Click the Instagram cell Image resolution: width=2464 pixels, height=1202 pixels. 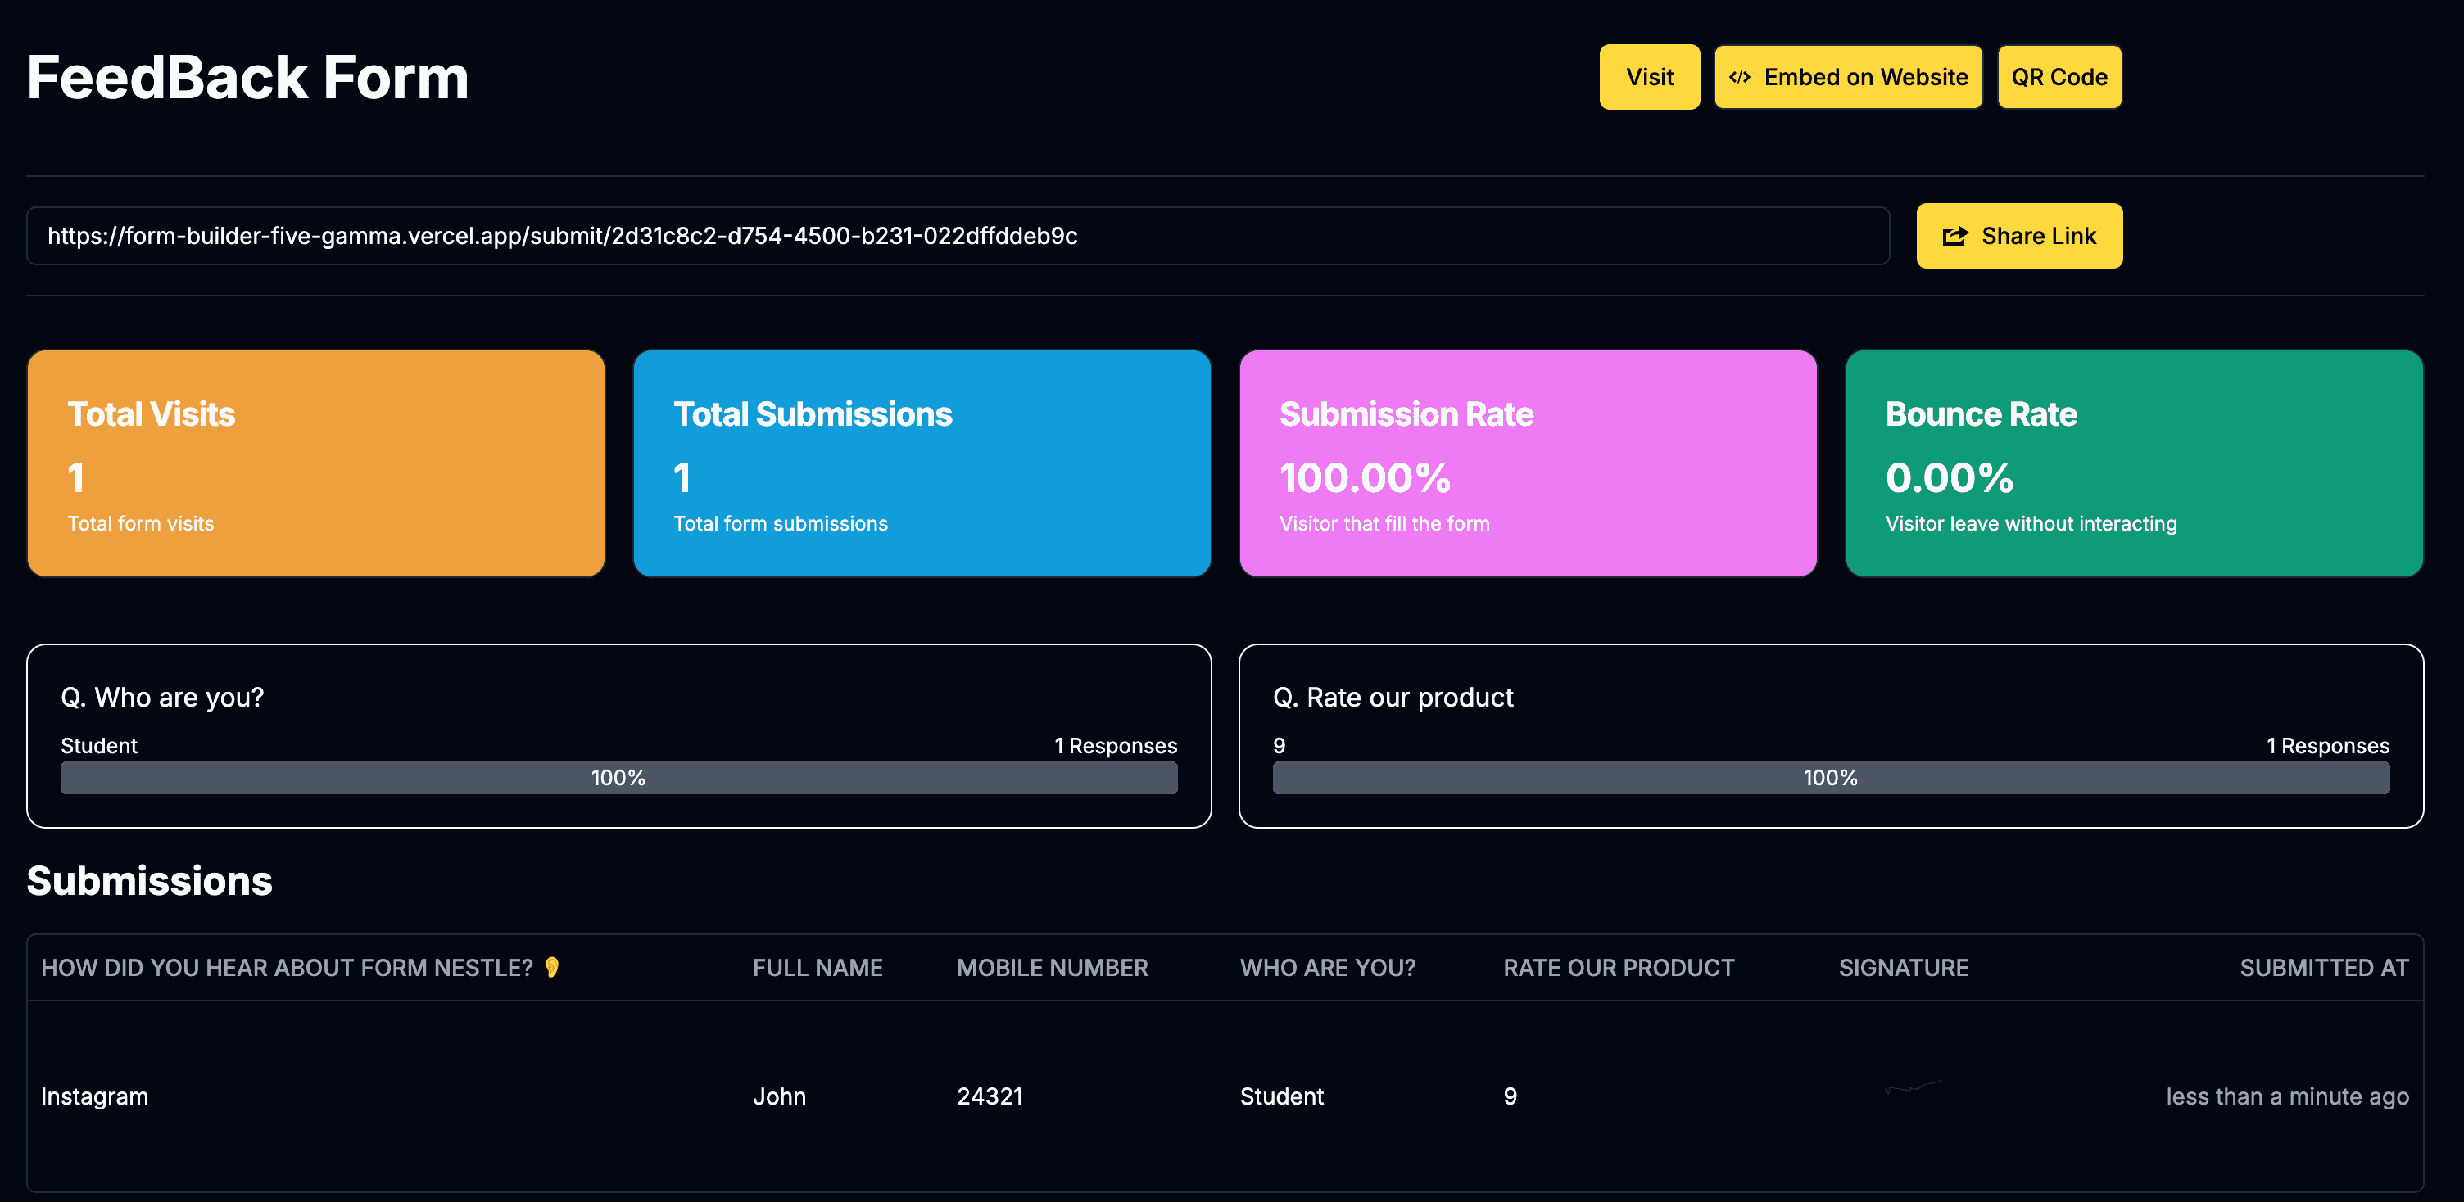(x=95, y=1096)
